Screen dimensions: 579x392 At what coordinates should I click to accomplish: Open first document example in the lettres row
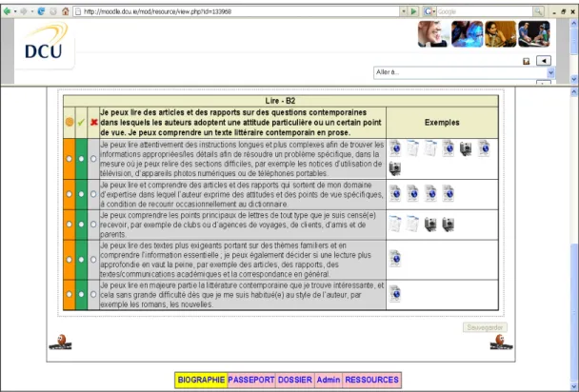point(395,224)
